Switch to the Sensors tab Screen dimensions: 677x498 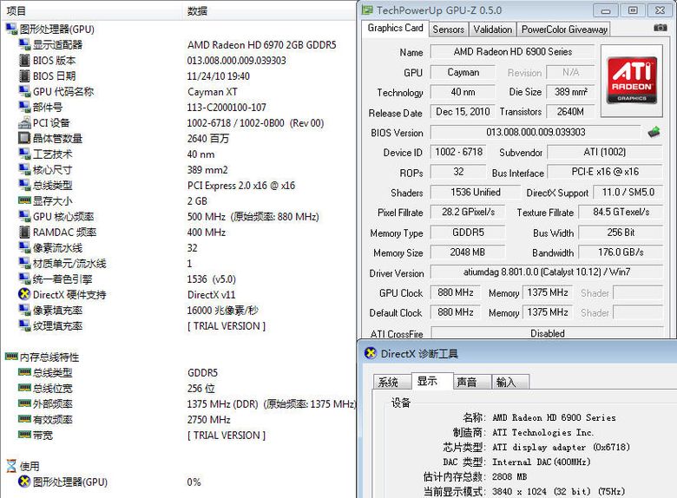[x=448, y=29]
